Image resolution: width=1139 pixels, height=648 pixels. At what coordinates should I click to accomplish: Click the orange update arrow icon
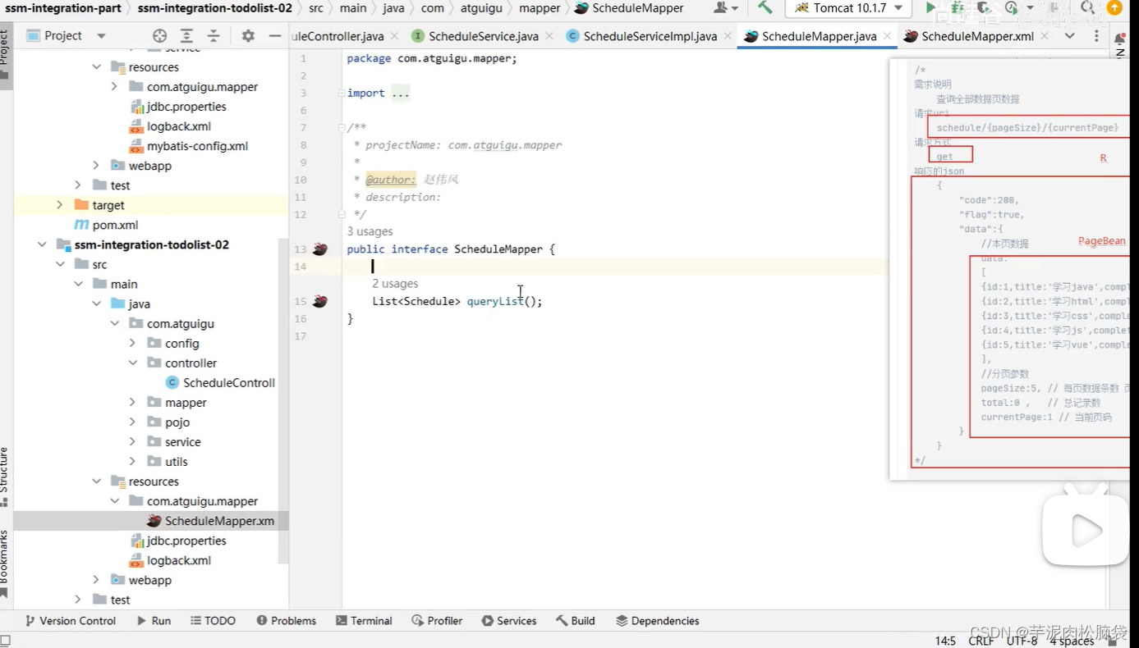click(1114, 7)
